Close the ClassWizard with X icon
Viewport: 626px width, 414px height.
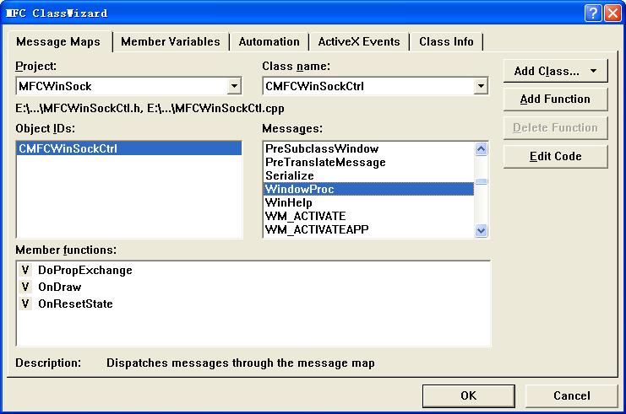point(612,13)
